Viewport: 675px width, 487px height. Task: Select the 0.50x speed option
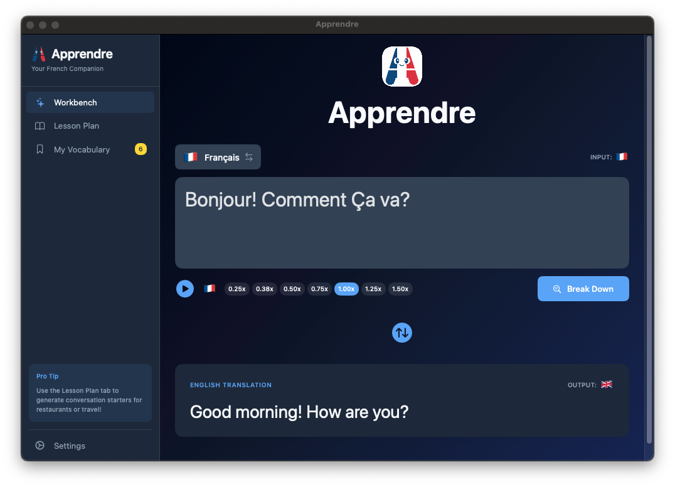[x=292, y=289]
